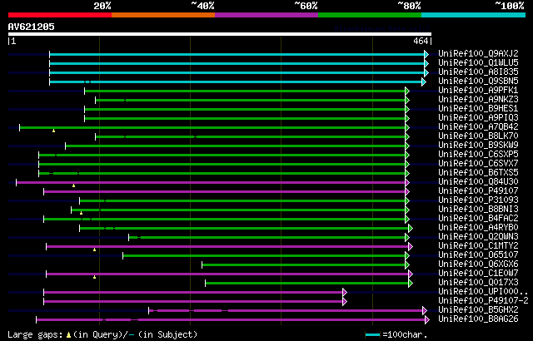The height and width of the screenshot is (341, 533).
Task: Click the 464 query end position label
Action: click(x=421, y=41)
